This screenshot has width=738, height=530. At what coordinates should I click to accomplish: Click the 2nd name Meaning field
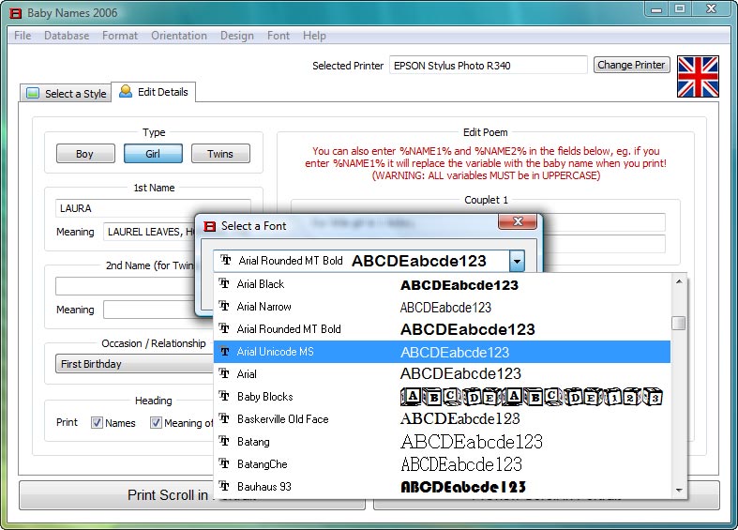(x=149, y=310)
